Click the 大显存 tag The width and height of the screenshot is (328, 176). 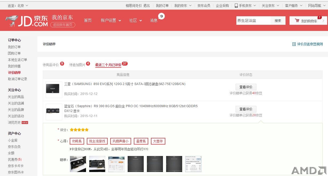coord(158,141)
